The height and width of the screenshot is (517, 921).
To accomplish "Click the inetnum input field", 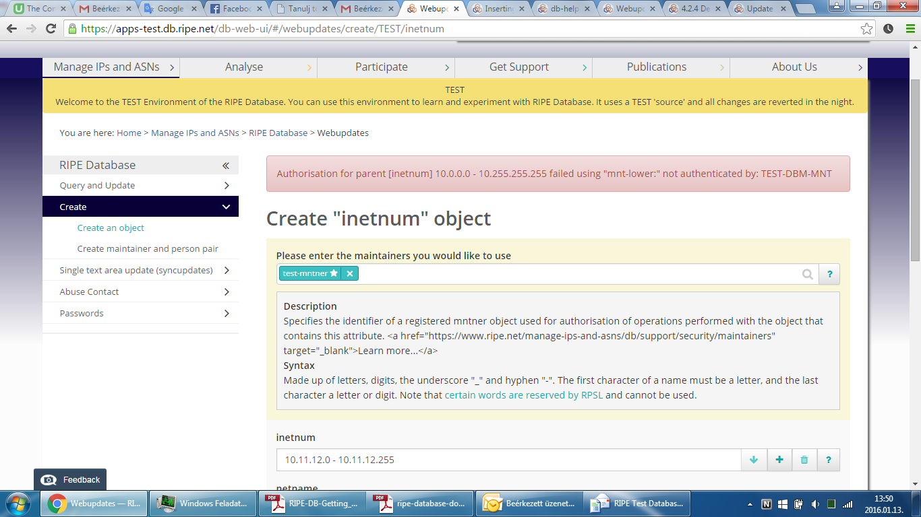I will 509,460.
